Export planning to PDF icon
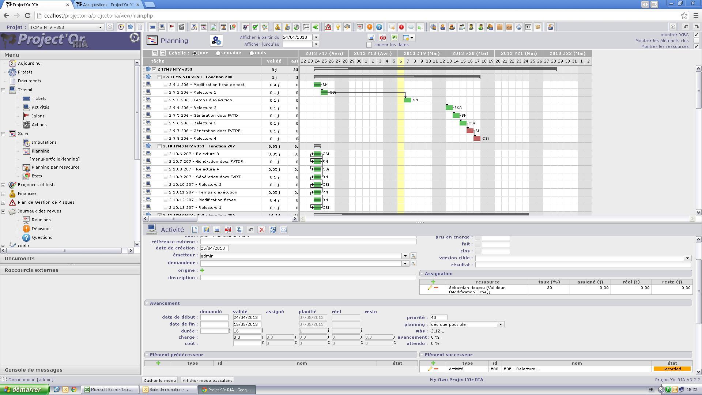The width and height of the screenshot is (702, 395). (382, 38)
